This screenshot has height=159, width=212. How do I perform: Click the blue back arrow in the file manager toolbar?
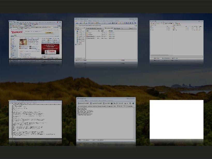point(77,23)
